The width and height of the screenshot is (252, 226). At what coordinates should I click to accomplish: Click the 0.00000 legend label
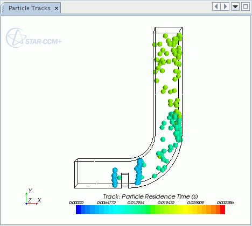click(76, 202)
